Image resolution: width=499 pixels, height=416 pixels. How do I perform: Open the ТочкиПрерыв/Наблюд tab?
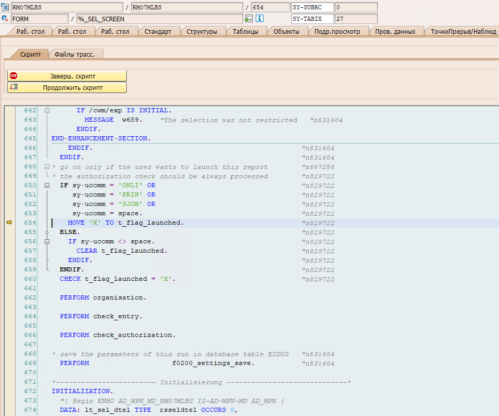tap(463, 31)
